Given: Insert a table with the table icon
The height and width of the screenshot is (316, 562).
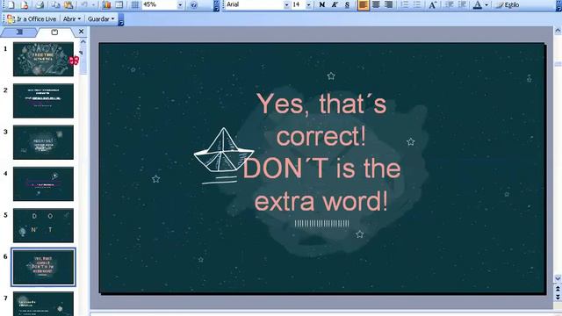Looking at the screenshot, I should 119,4.
